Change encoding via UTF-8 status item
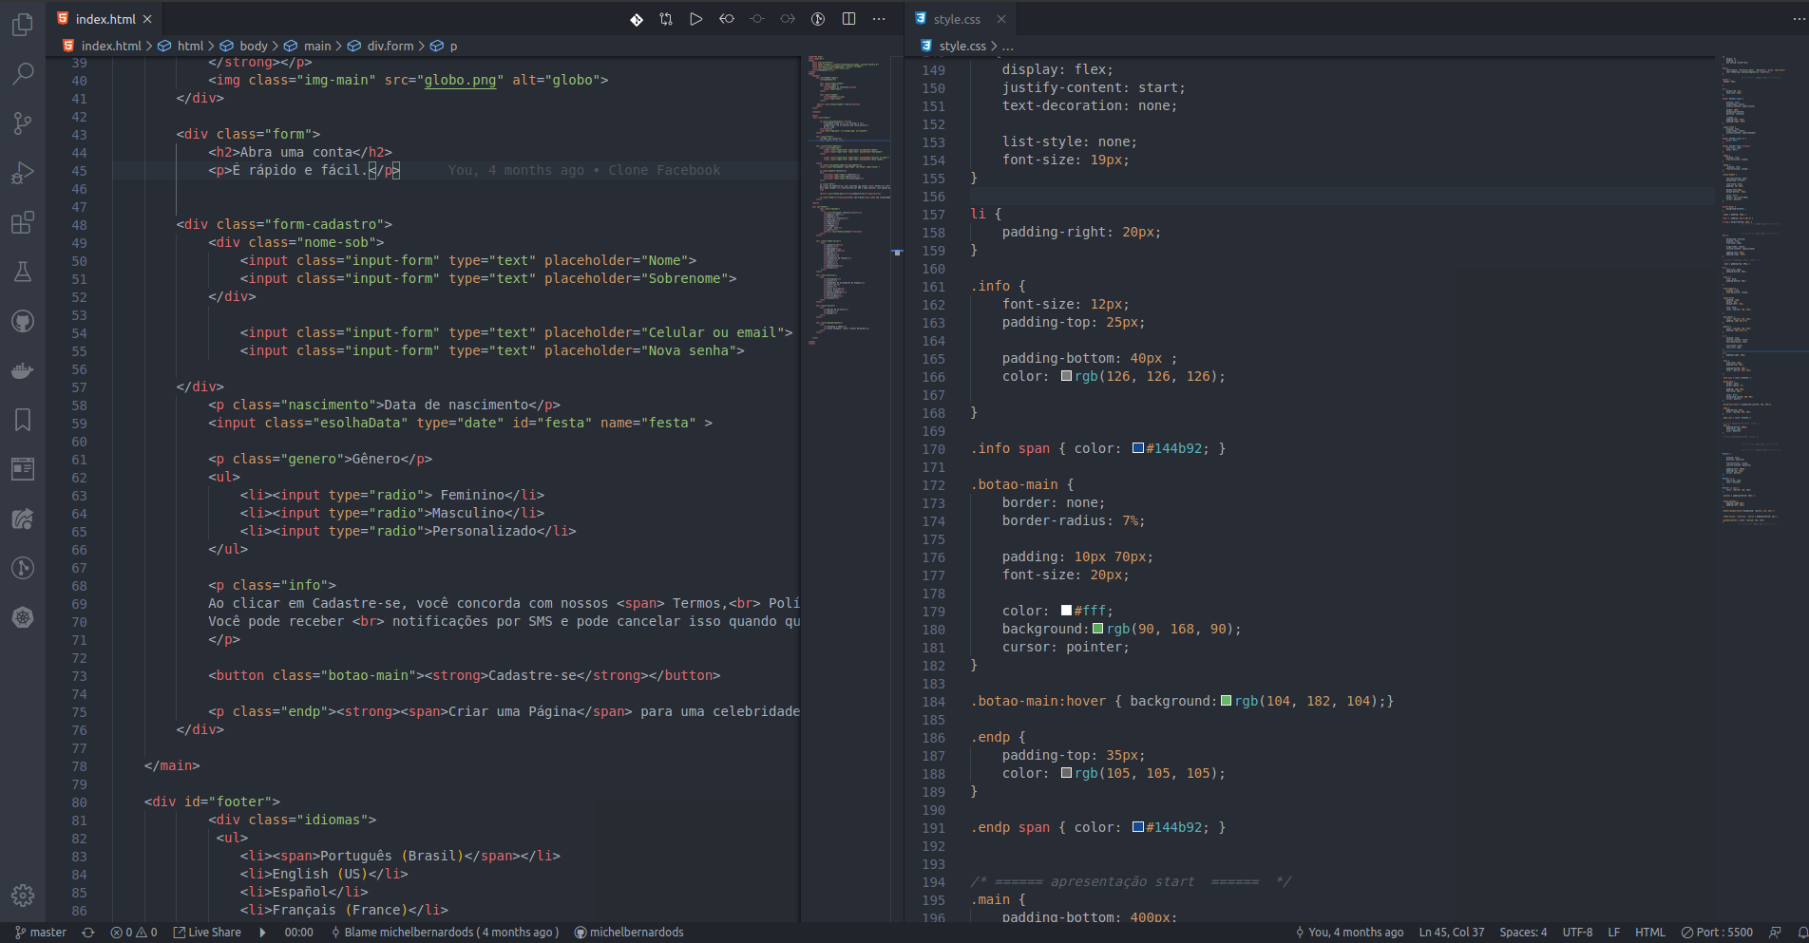 point(1577,933)
